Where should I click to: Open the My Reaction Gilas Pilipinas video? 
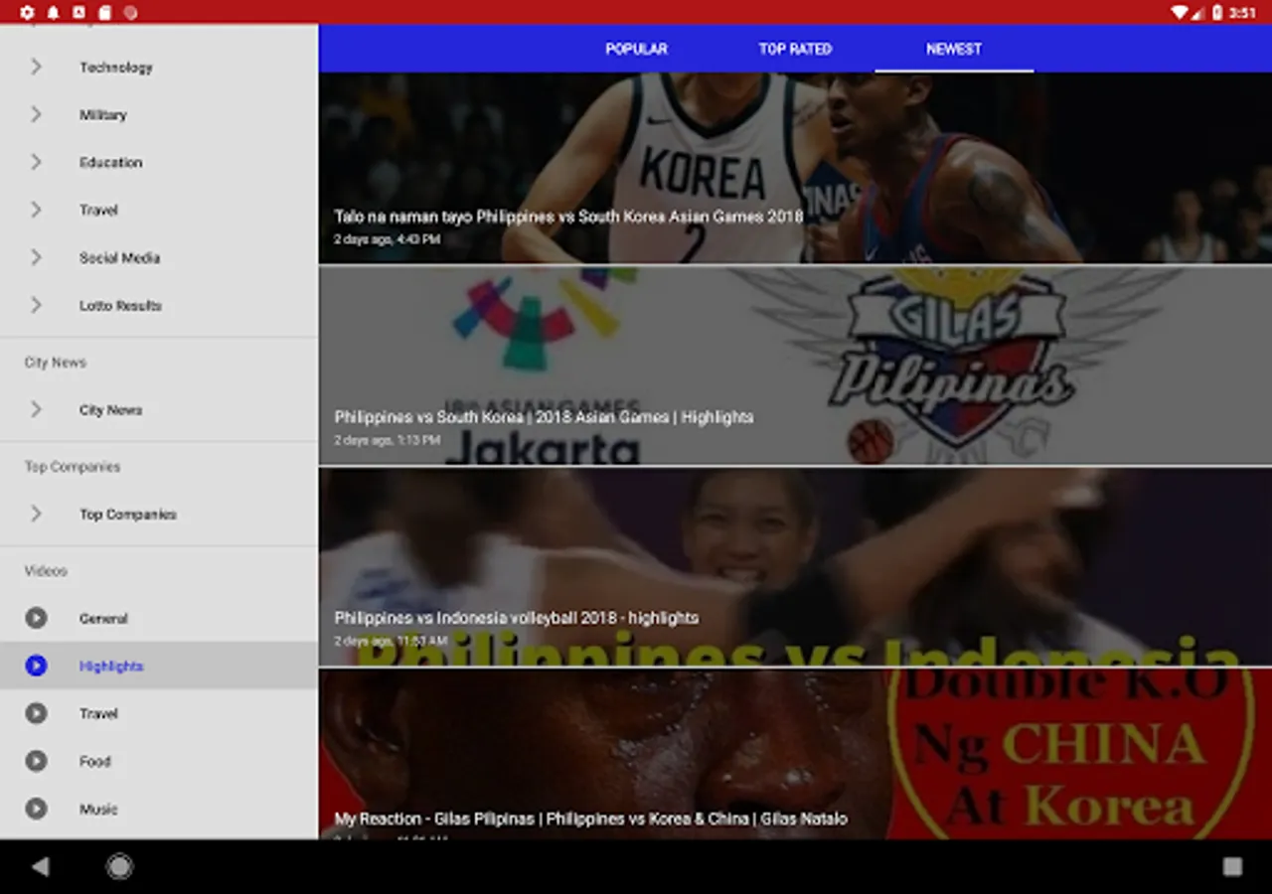(x=795, y=754)
